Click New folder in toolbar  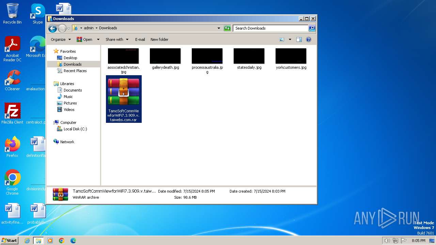pyautogui.click(x=159, y=39)
